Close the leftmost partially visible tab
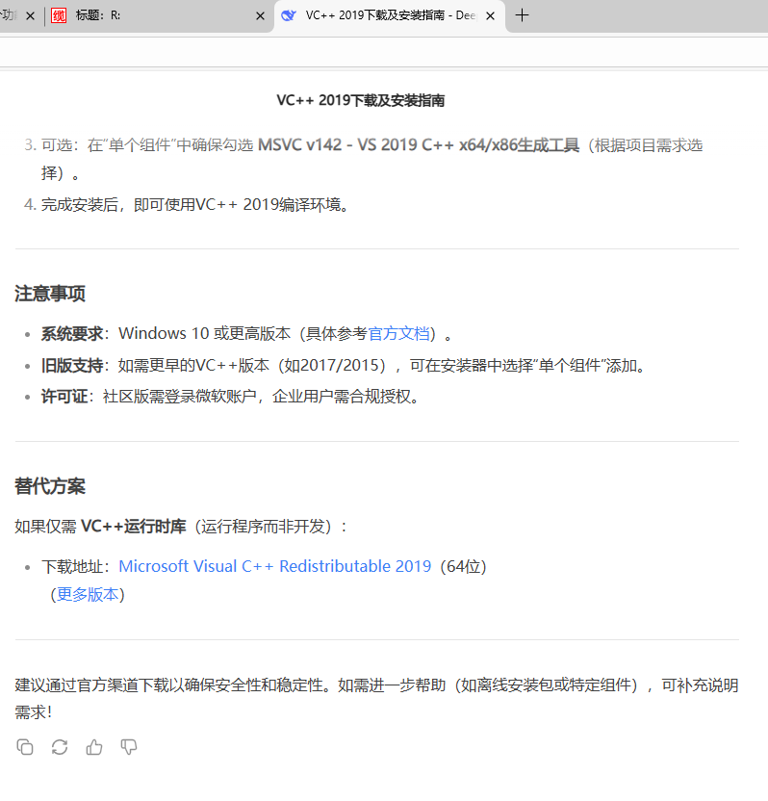768x801 pixels. 30,16
